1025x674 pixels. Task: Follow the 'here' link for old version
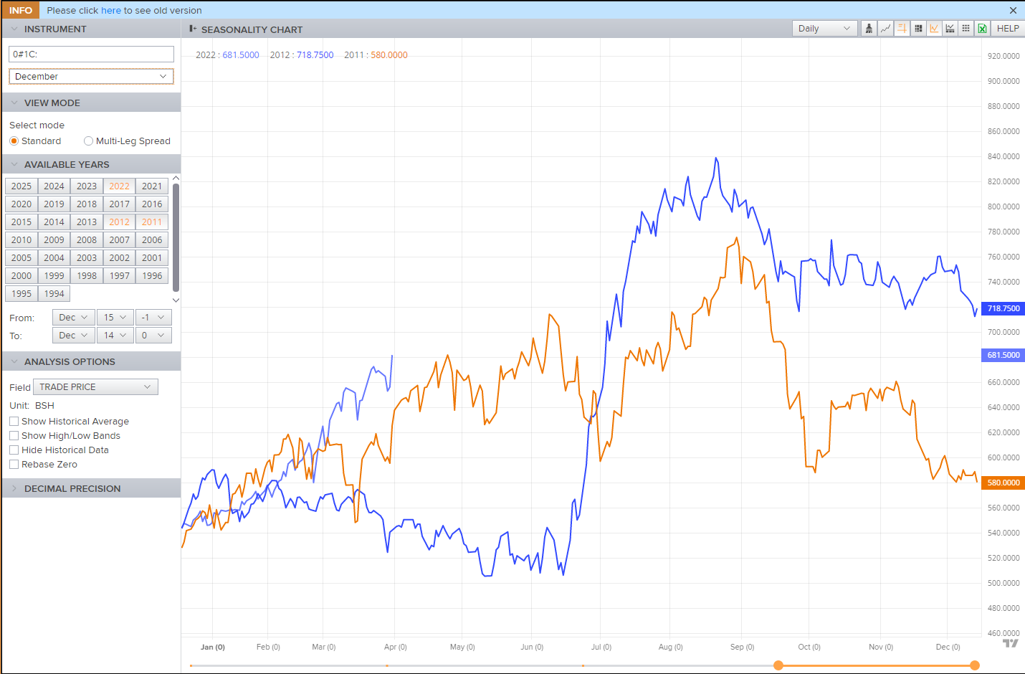(x=111, y=10)
